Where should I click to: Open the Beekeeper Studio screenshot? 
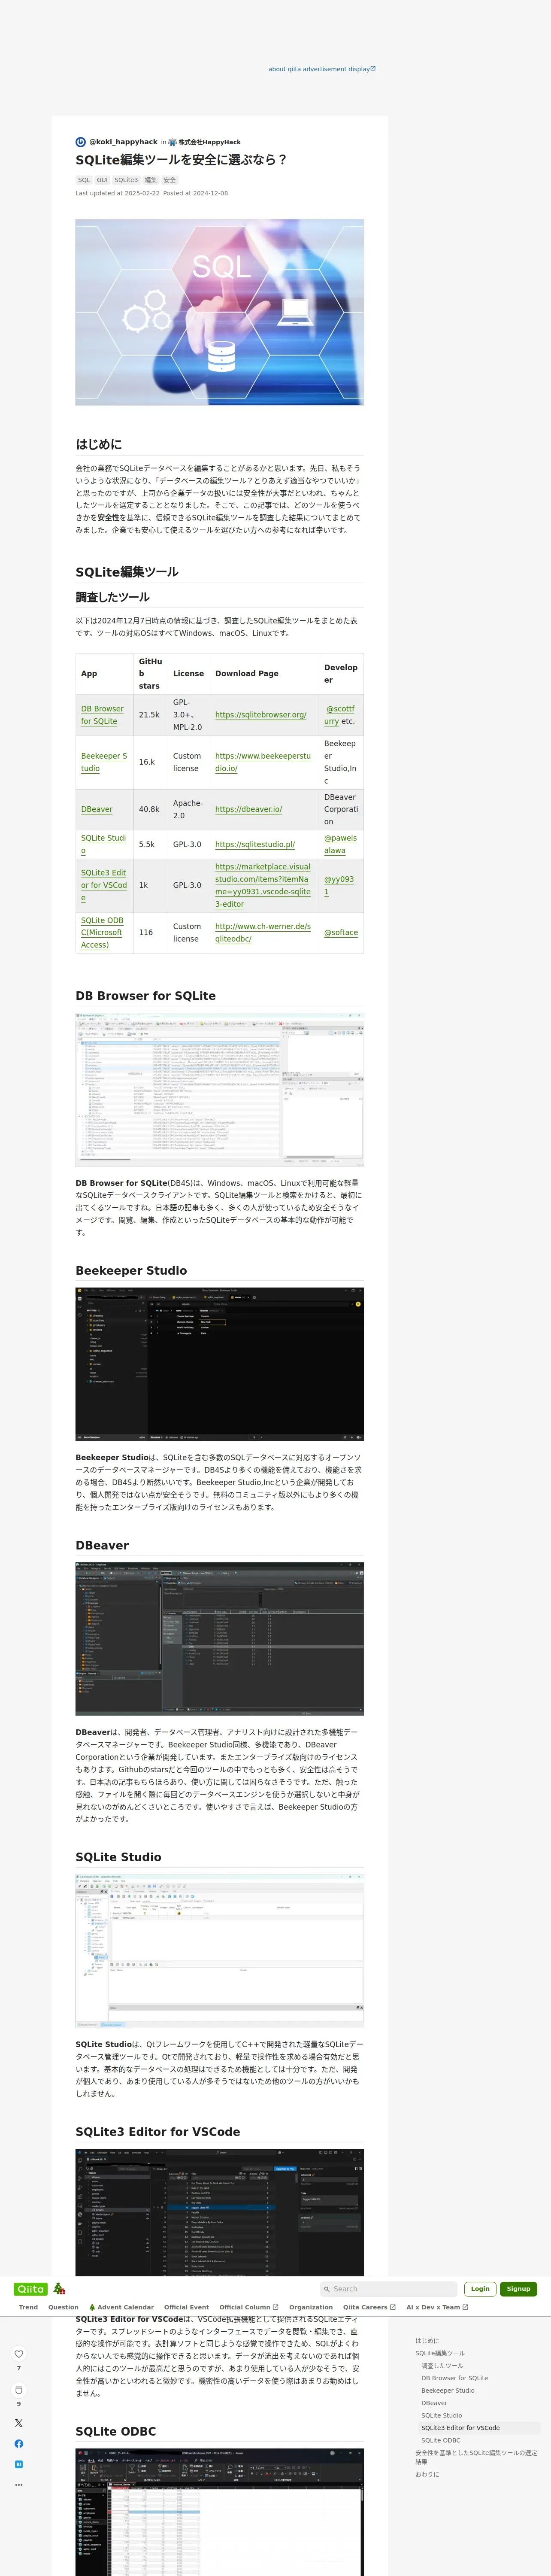(220, 1364)
